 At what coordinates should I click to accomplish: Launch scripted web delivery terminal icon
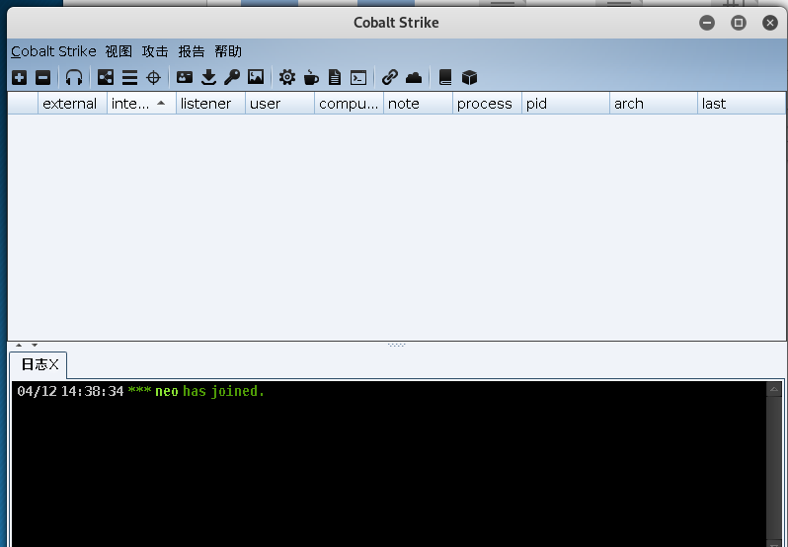[x=358, y=77]
